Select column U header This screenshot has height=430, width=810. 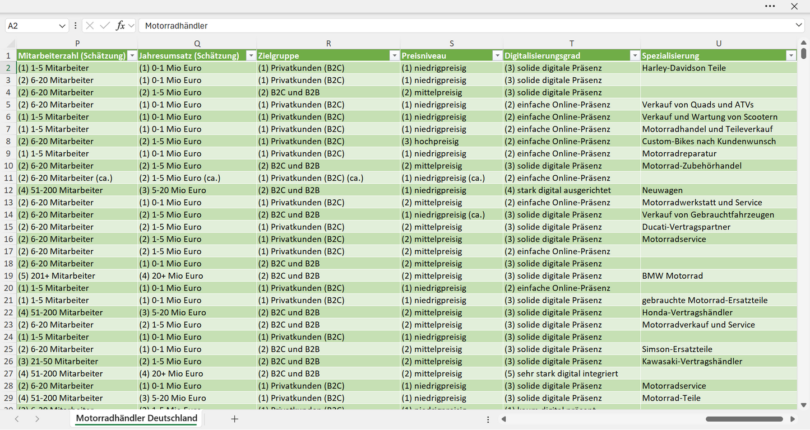(x=719, y=44)
